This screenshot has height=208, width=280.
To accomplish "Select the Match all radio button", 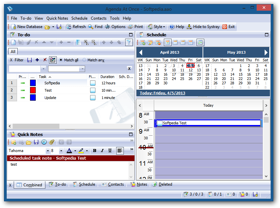I will click(x=61, y=60).
